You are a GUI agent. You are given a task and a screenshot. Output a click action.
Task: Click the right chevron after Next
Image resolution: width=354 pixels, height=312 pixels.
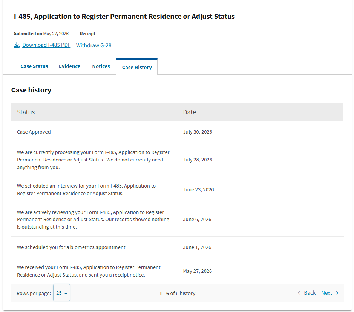[337, 293]
